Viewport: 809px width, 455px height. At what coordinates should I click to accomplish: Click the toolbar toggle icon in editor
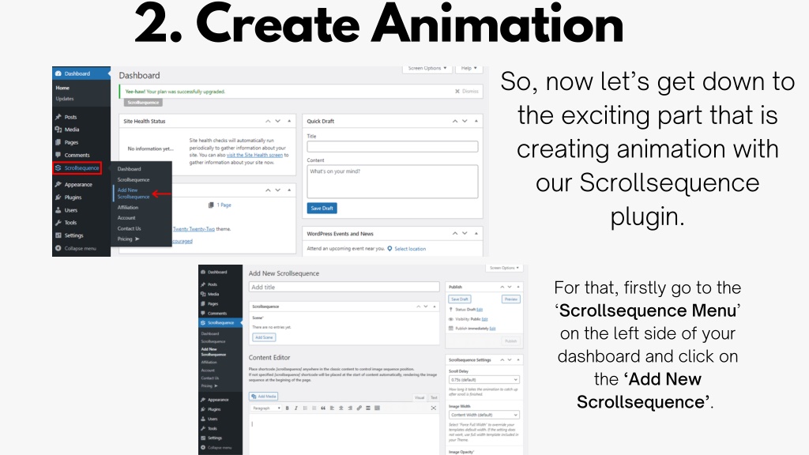click(377, 408)
